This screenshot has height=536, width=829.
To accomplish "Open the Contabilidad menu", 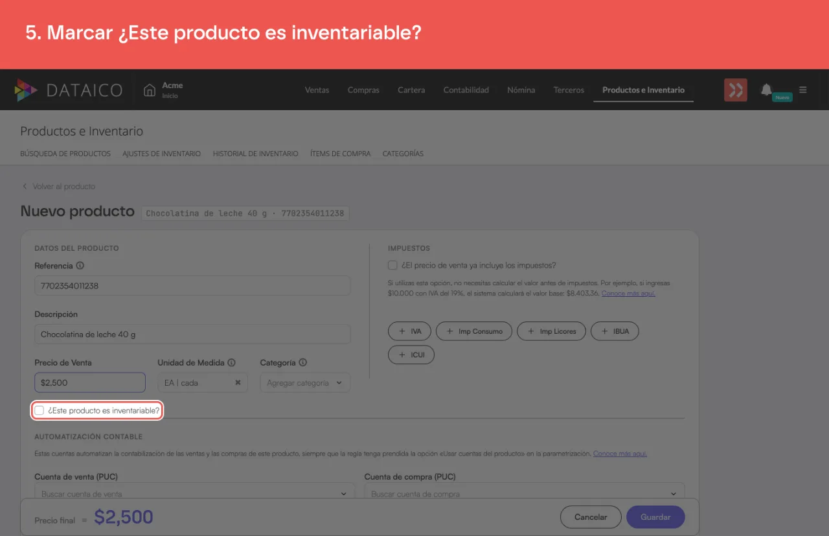I will click(x=466, y=90).
